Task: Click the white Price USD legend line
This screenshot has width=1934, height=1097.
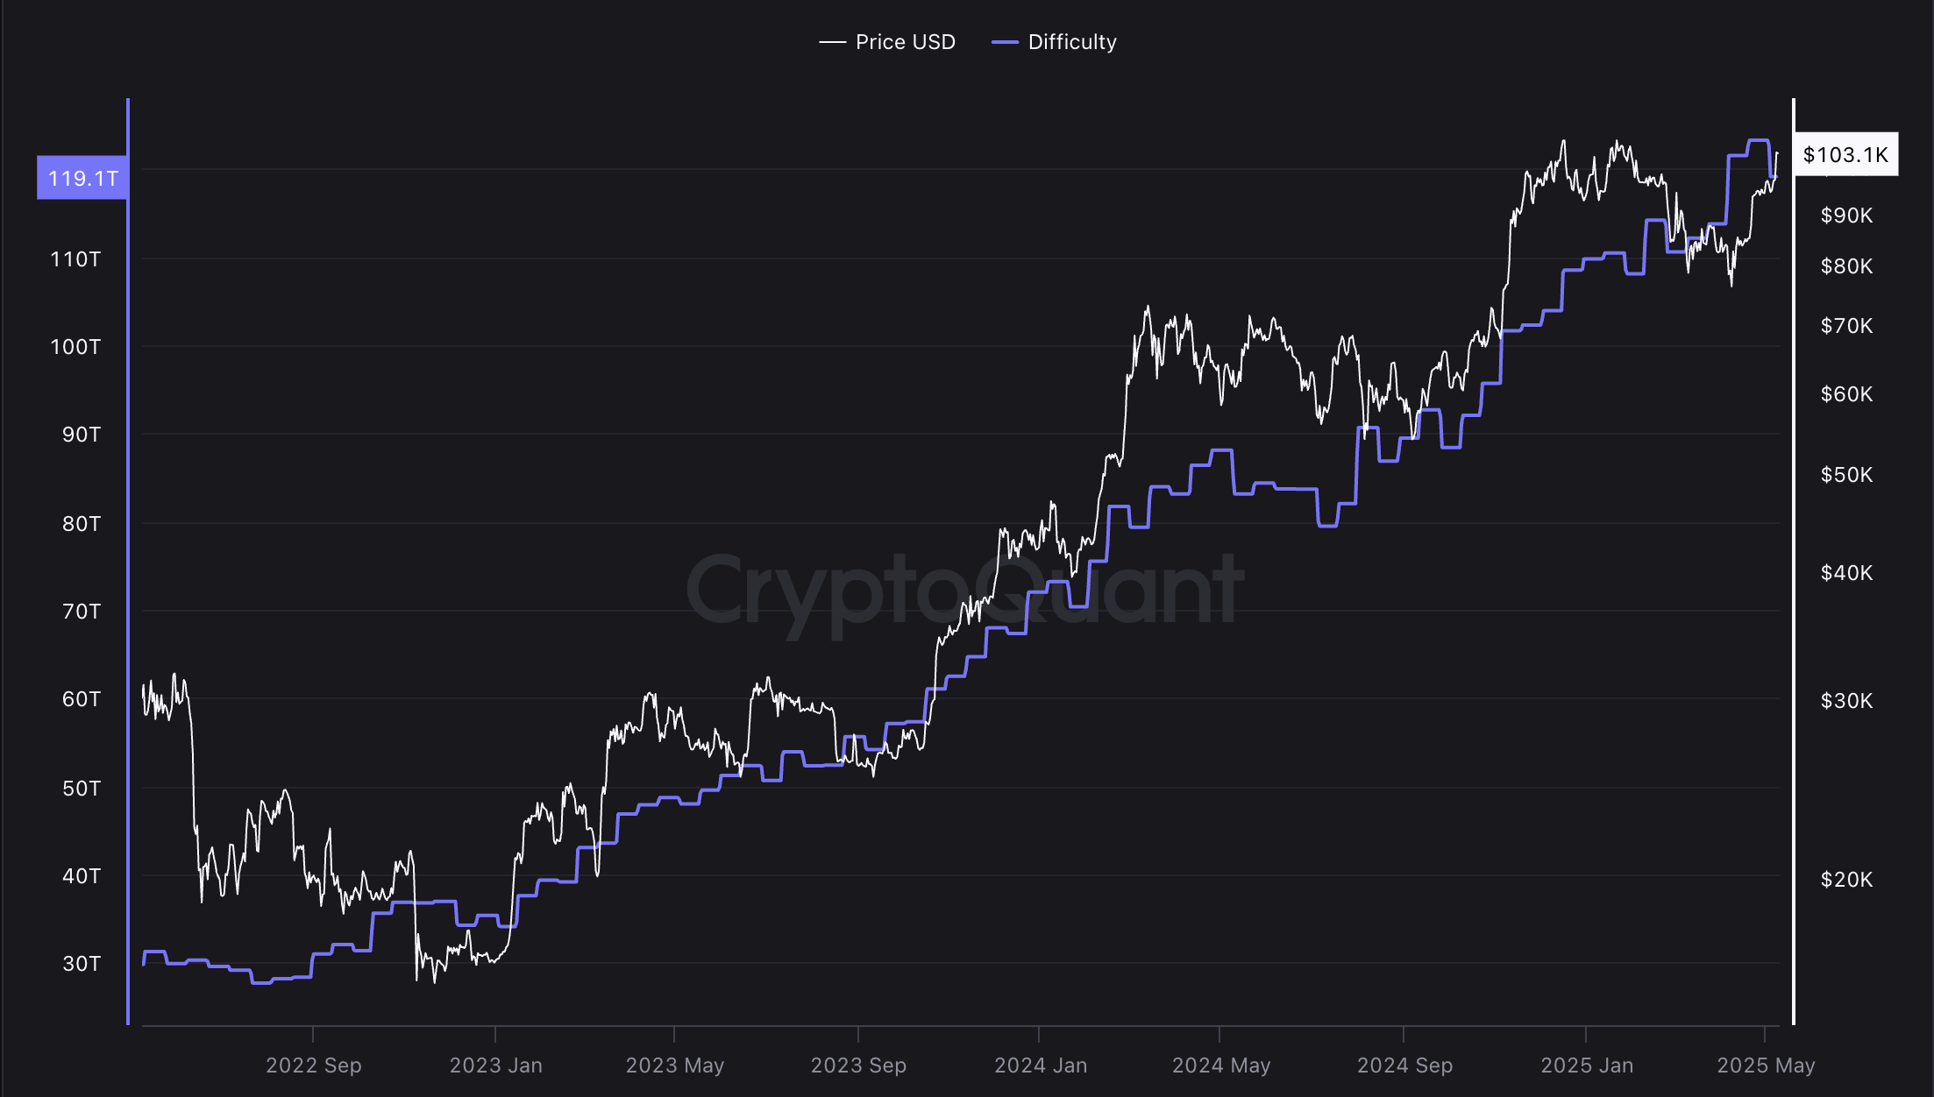Action: pyautogui.click(x=832, y=42)
